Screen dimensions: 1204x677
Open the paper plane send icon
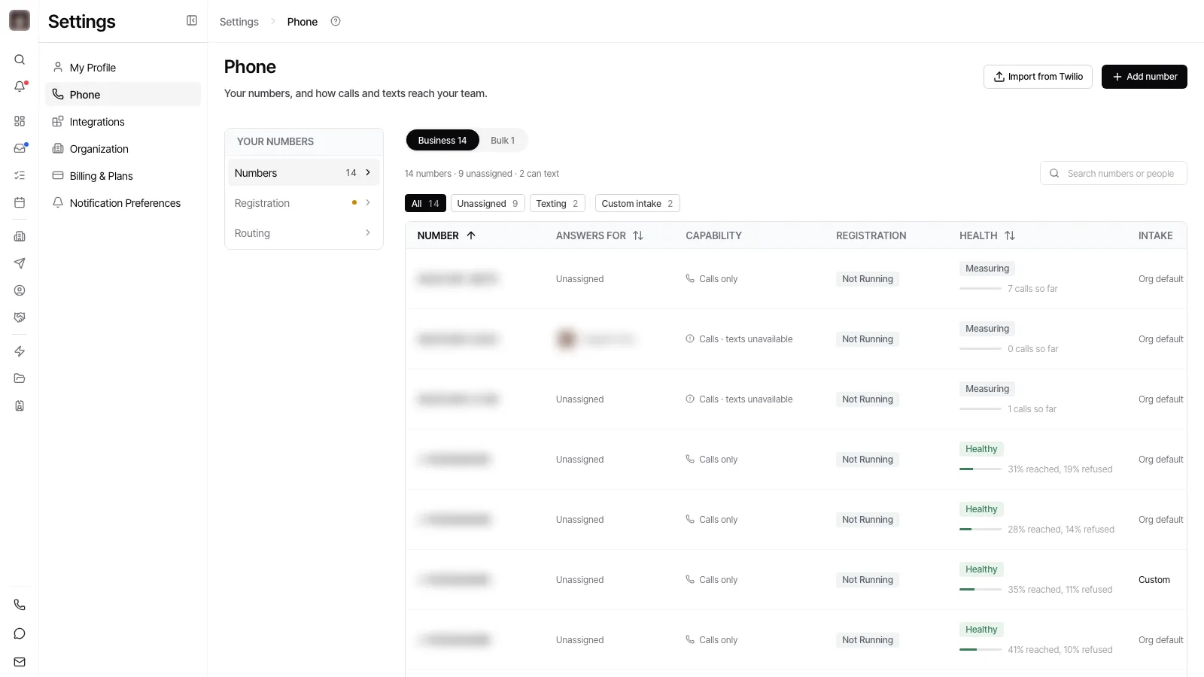20,263
